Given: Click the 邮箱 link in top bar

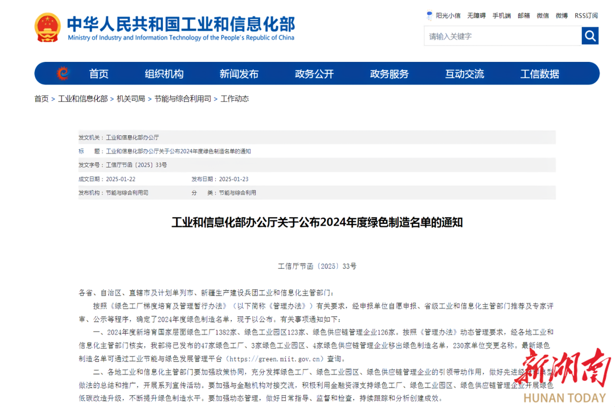Looking at the screenshot, I should point(524,16).
